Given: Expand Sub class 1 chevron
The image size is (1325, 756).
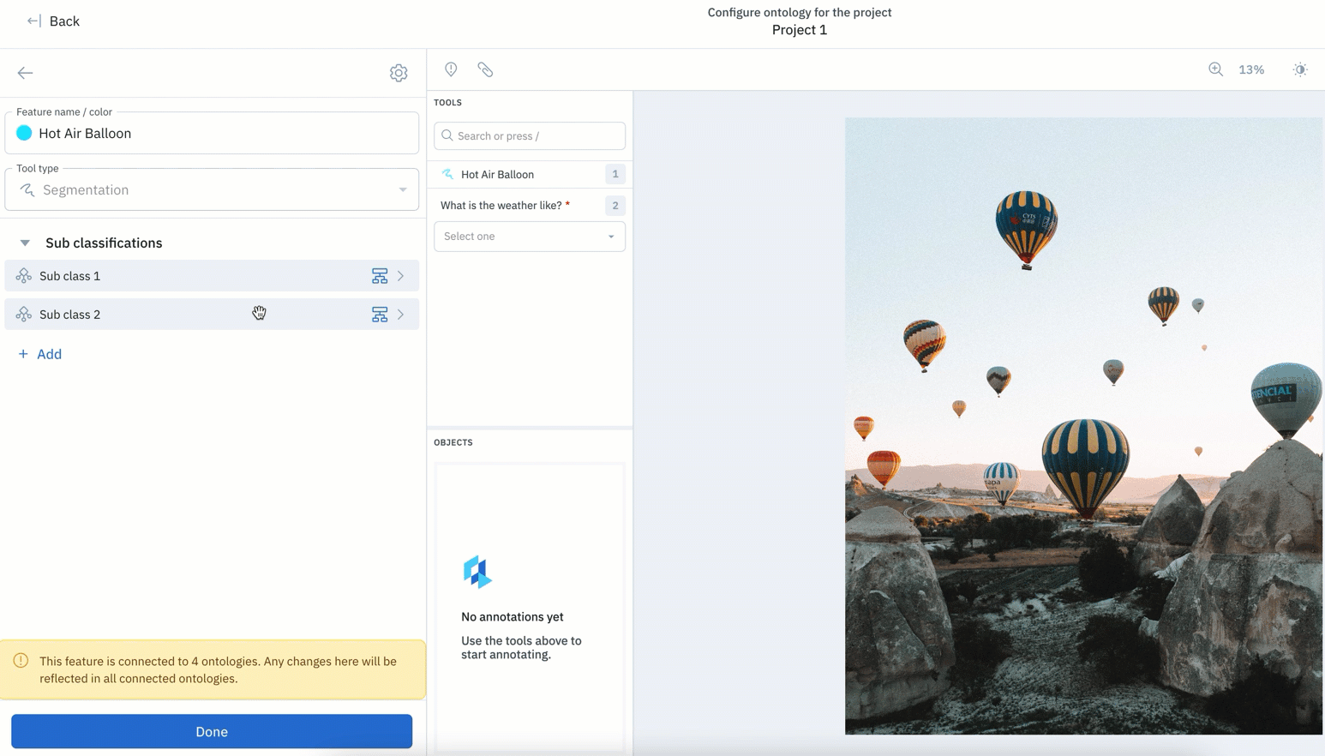Looking at the screenshot, I should click(x=401, y=276).
